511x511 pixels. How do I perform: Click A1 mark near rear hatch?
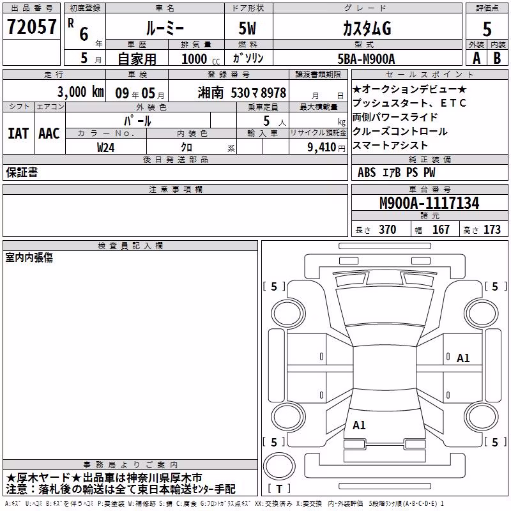(x=359, y=425)
